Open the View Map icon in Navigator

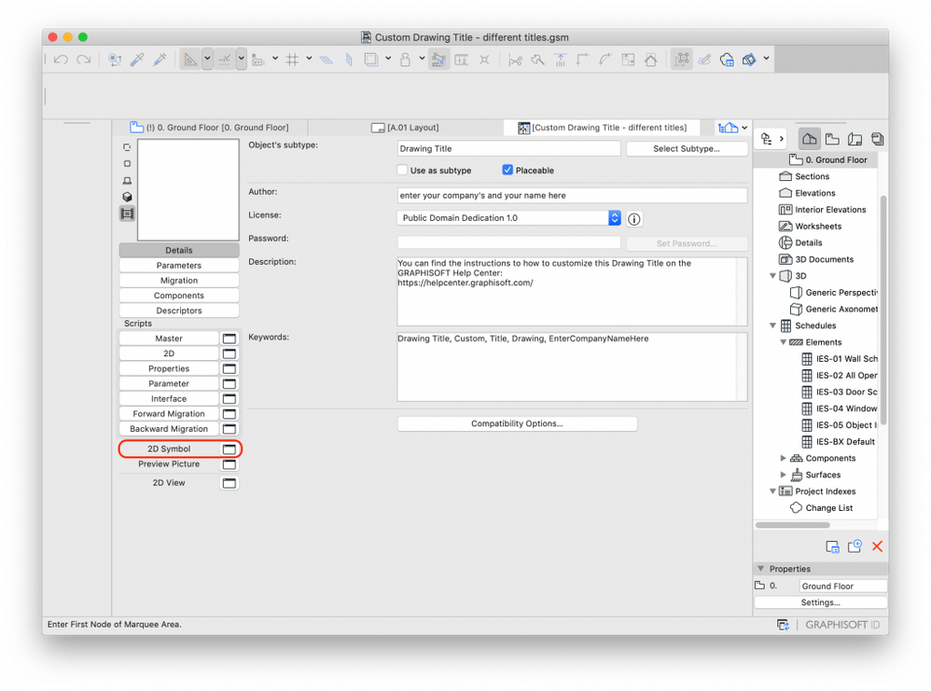(832, 139)
